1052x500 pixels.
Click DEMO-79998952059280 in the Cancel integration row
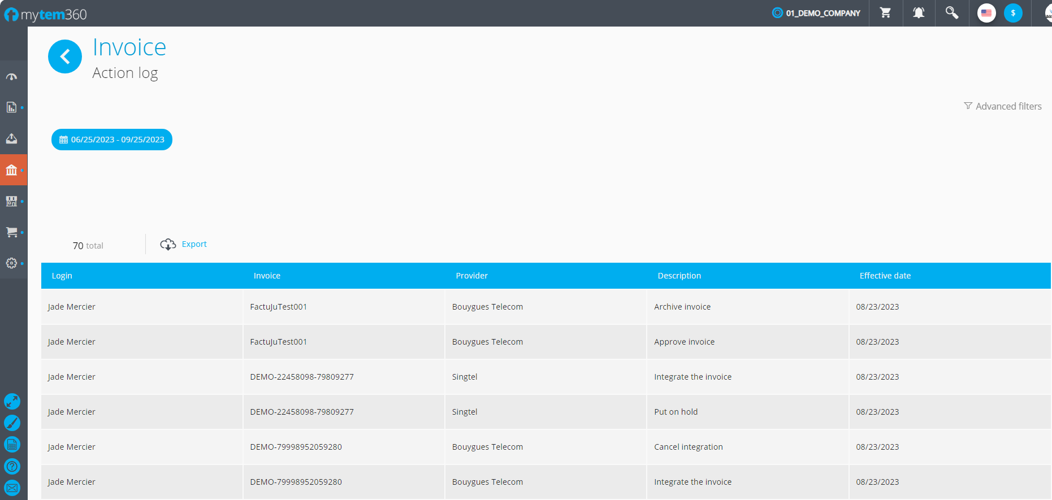pos(296,447)
